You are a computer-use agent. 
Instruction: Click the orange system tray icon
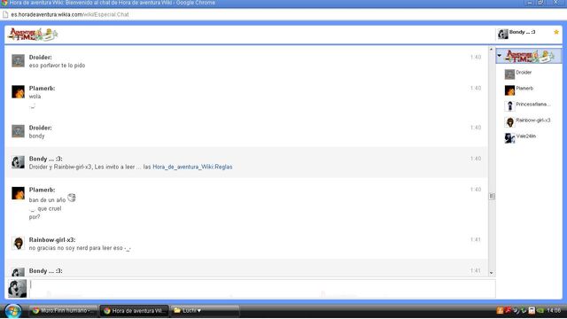point(500,310)
